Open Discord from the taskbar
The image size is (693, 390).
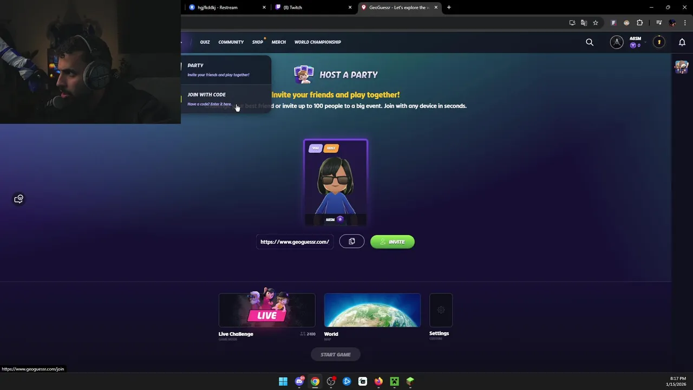[299, 381]
